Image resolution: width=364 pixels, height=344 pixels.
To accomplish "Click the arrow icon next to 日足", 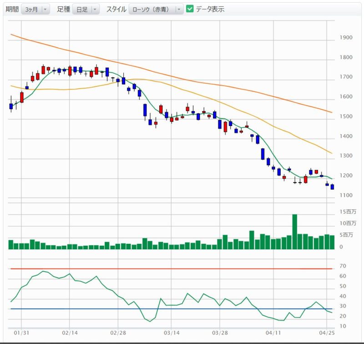I will click(94, 9).
